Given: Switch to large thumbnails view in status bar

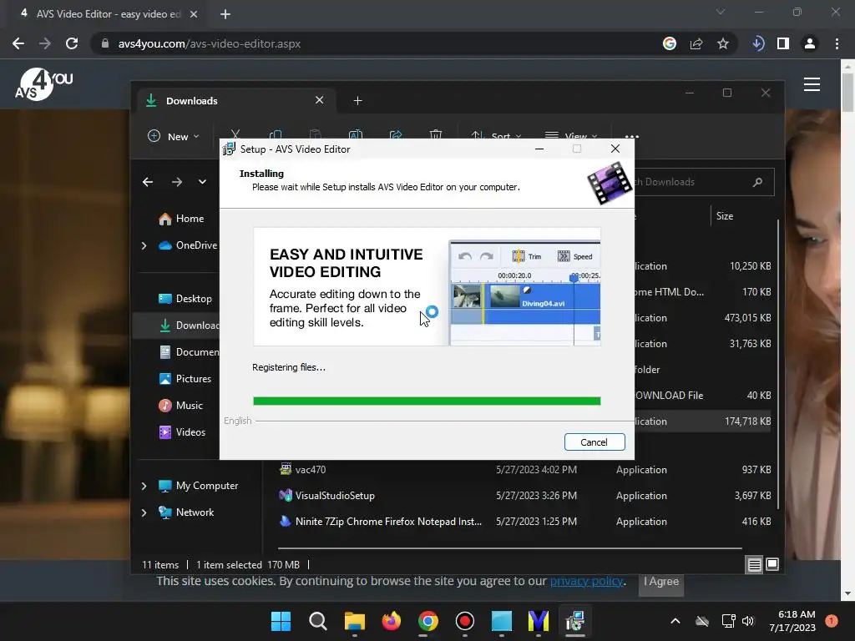Looking at the screenshot, I should pos(772,564).
